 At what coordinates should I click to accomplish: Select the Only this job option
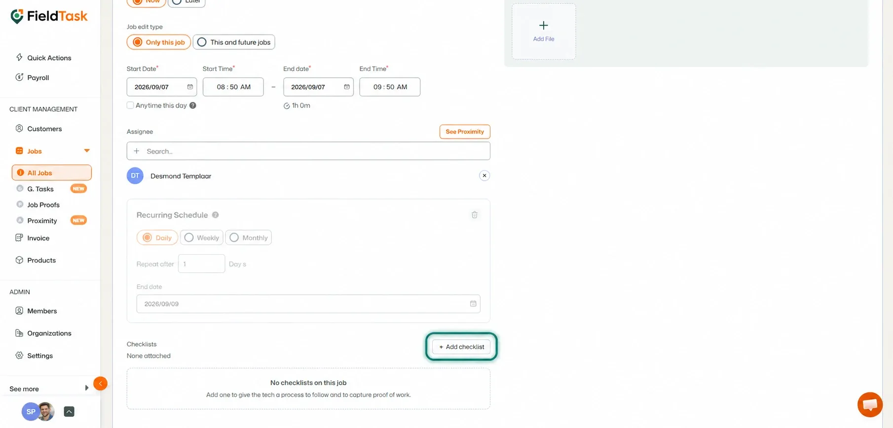tap(158, 42)
